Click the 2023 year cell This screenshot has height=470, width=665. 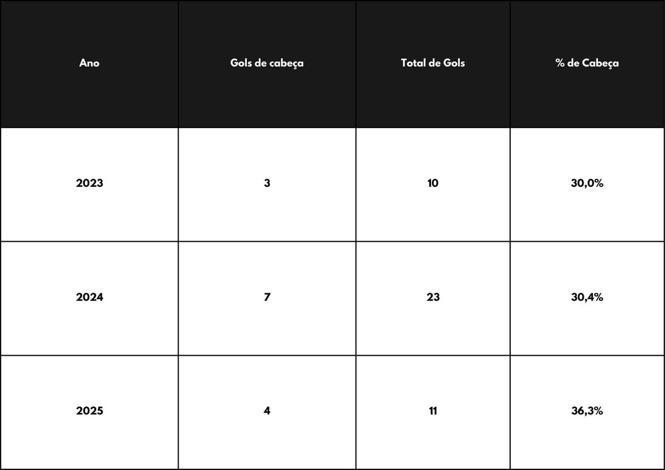click(89, 183)
